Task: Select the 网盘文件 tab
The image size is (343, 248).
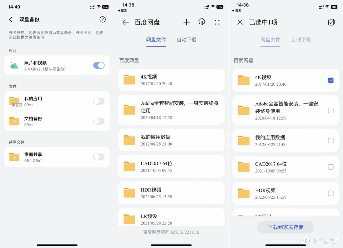Action: (156, 40)
